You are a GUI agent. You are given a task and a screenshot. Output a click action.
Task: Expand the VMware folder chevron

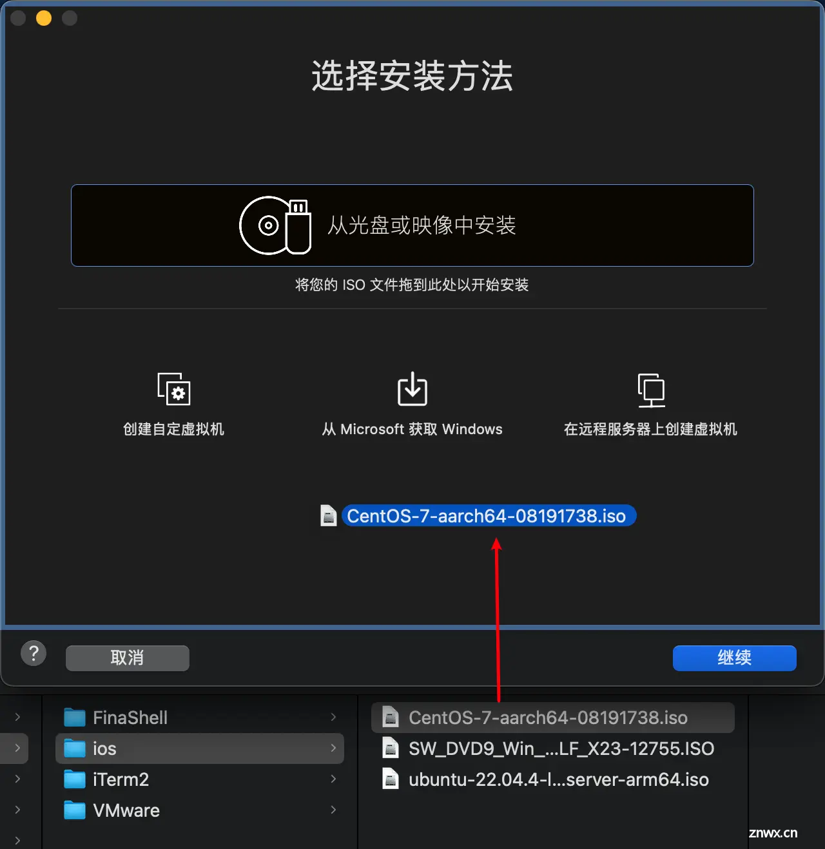[x=333, y=810]
